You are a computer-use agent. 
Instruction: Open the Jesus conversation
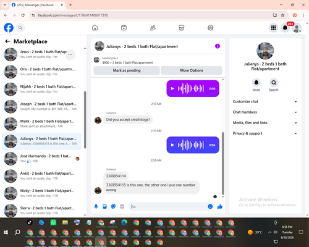point(41,54)
